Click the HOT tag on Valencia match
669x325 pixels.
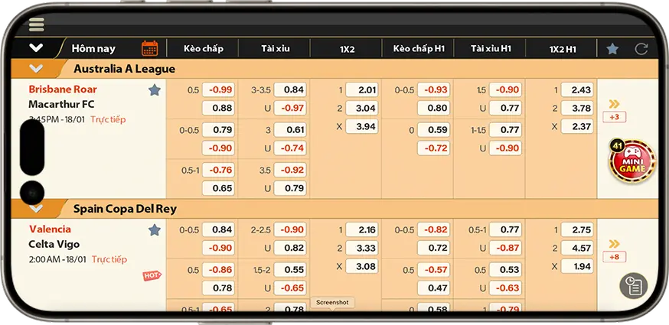click(x=152, y=276)
